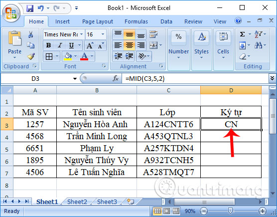Click the AutoSum sigma icon

tap(242, 34)
